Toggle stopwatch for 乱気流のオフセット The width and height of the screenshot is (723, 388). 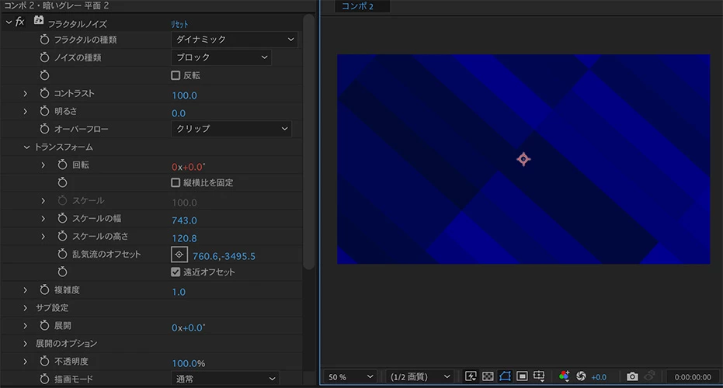[62, 254]
